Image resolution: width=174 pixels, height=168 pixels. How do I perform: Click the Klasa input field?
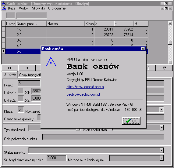[x=21, y=109]
